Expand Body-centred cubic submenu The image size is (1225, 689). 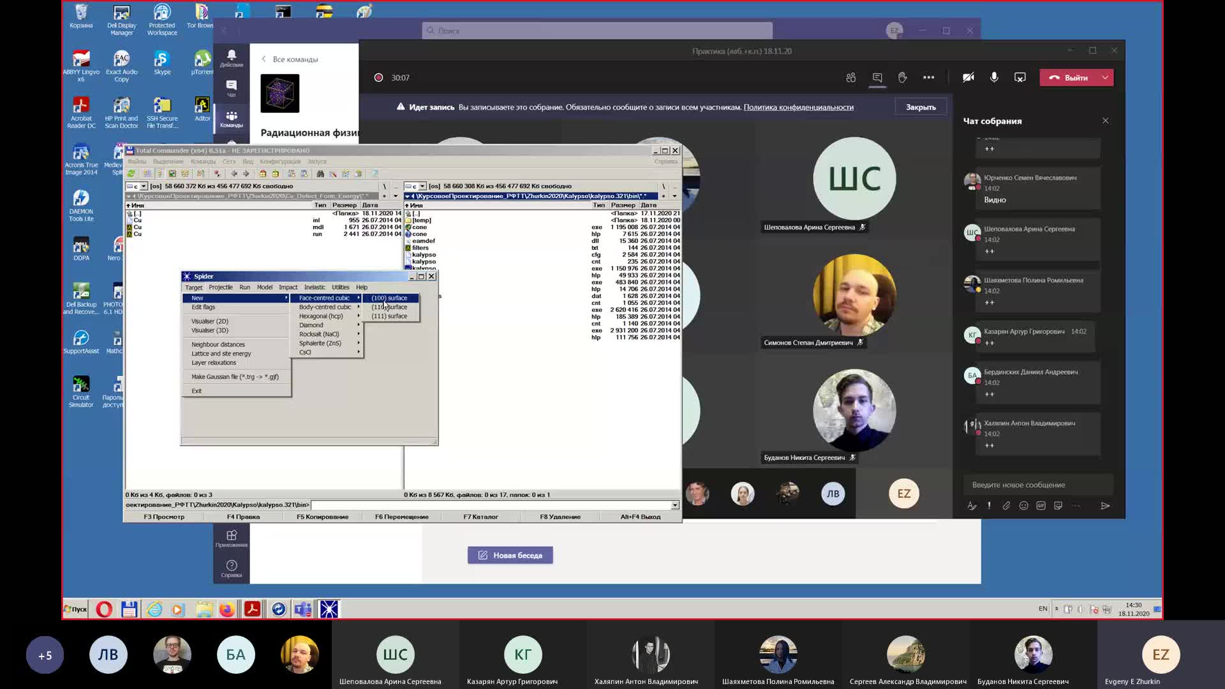click(327, 307)
